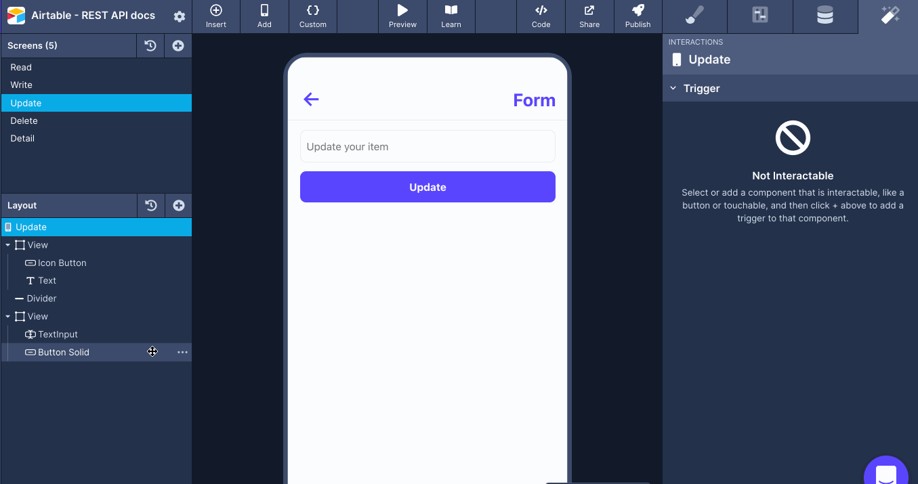Click the Not Interactable prohibition icon
918x484 pixels.
(793, 138)
